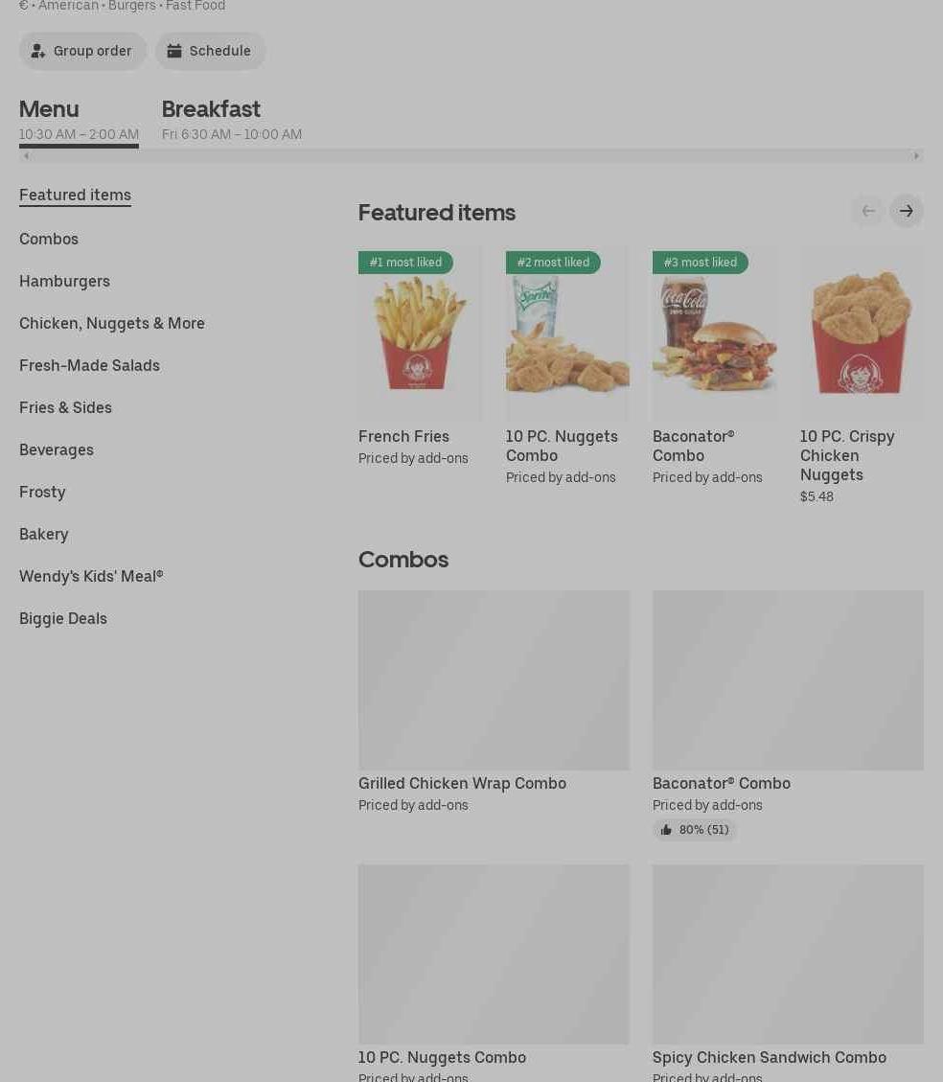Click the thumbs-up 80% rating badge

click(x=694, y=829)
